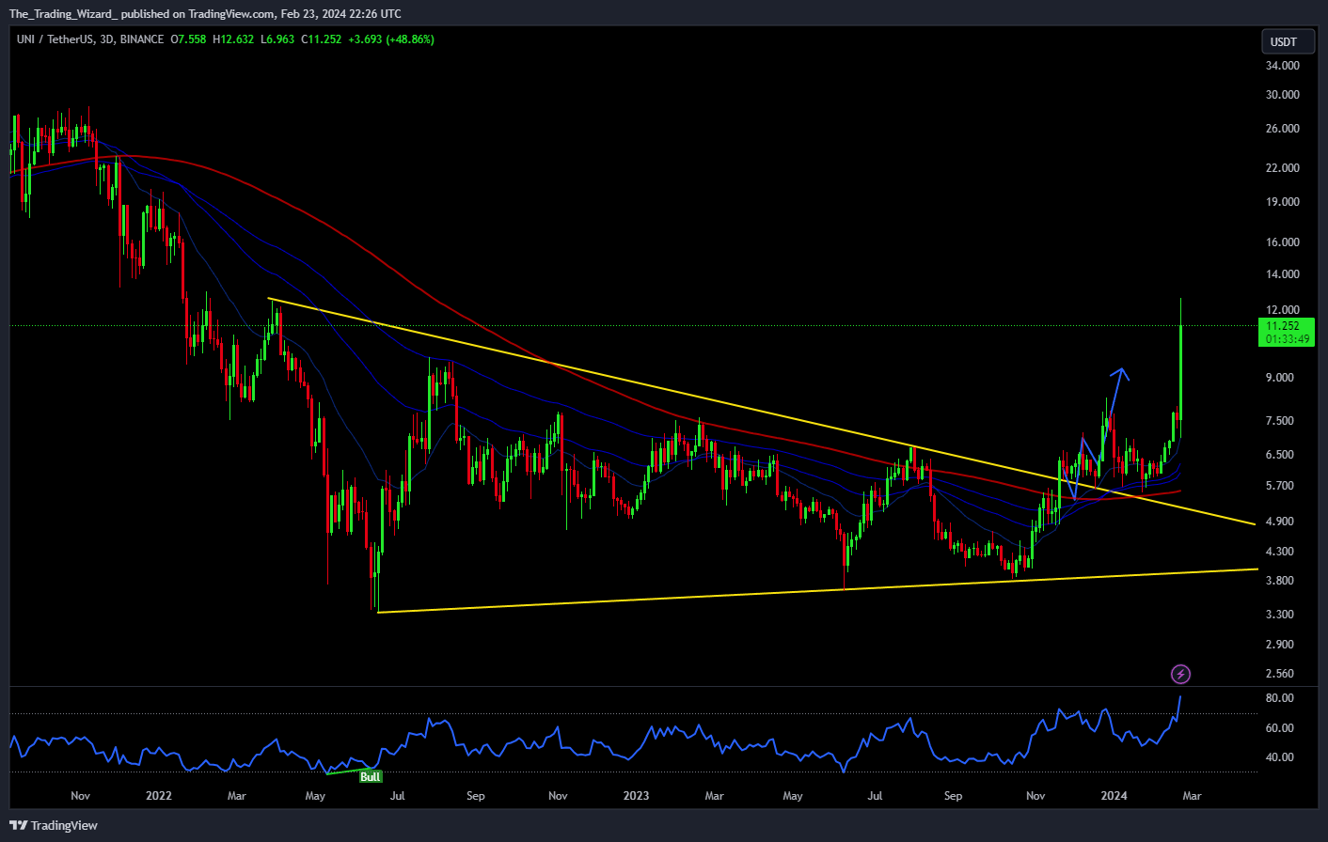
Task: Click the 3D timeframe label
Action: click(106, 39)
